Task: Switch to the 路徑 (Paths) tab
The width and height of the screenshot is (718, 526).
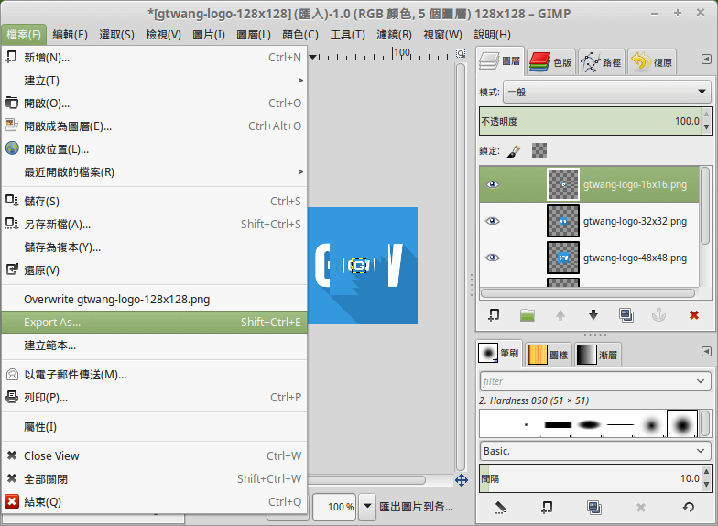Action: (x=600, y=62)
